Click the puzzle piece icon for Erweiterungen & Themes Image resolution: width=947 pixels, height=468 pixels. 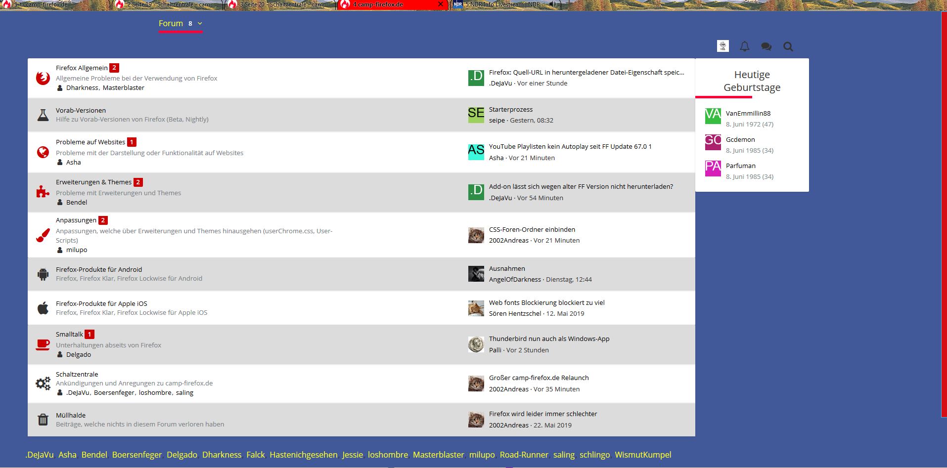[43, 192]
